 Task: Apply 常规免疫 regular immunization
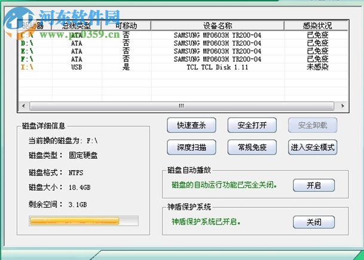click(x=252, y=147)
